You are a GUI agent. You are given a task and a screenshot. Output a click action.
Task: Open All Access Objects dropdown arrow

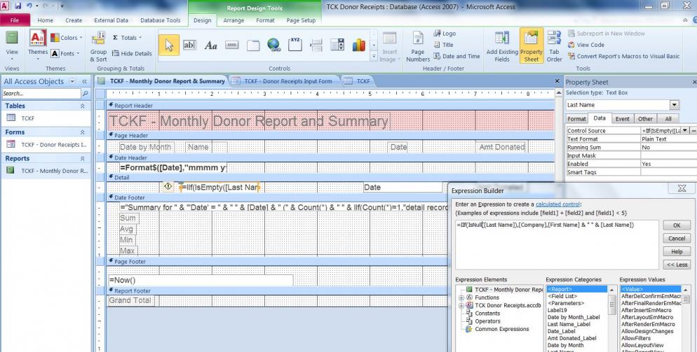[73, 82]
